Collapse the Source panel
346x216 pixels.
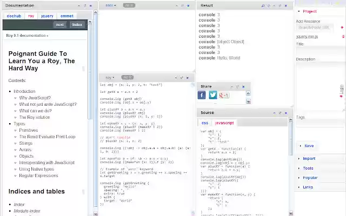tap(274, 113)
